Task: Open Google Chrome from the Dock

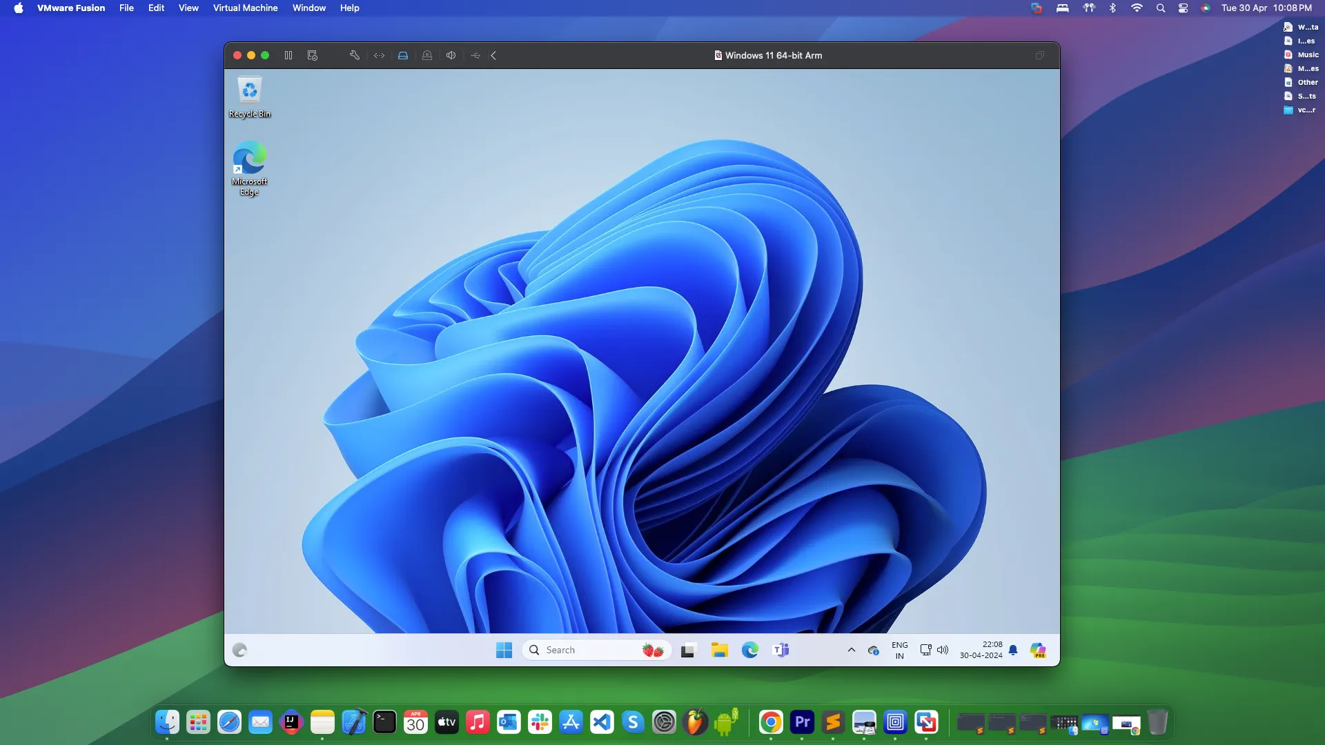Action: coord(771,722)
